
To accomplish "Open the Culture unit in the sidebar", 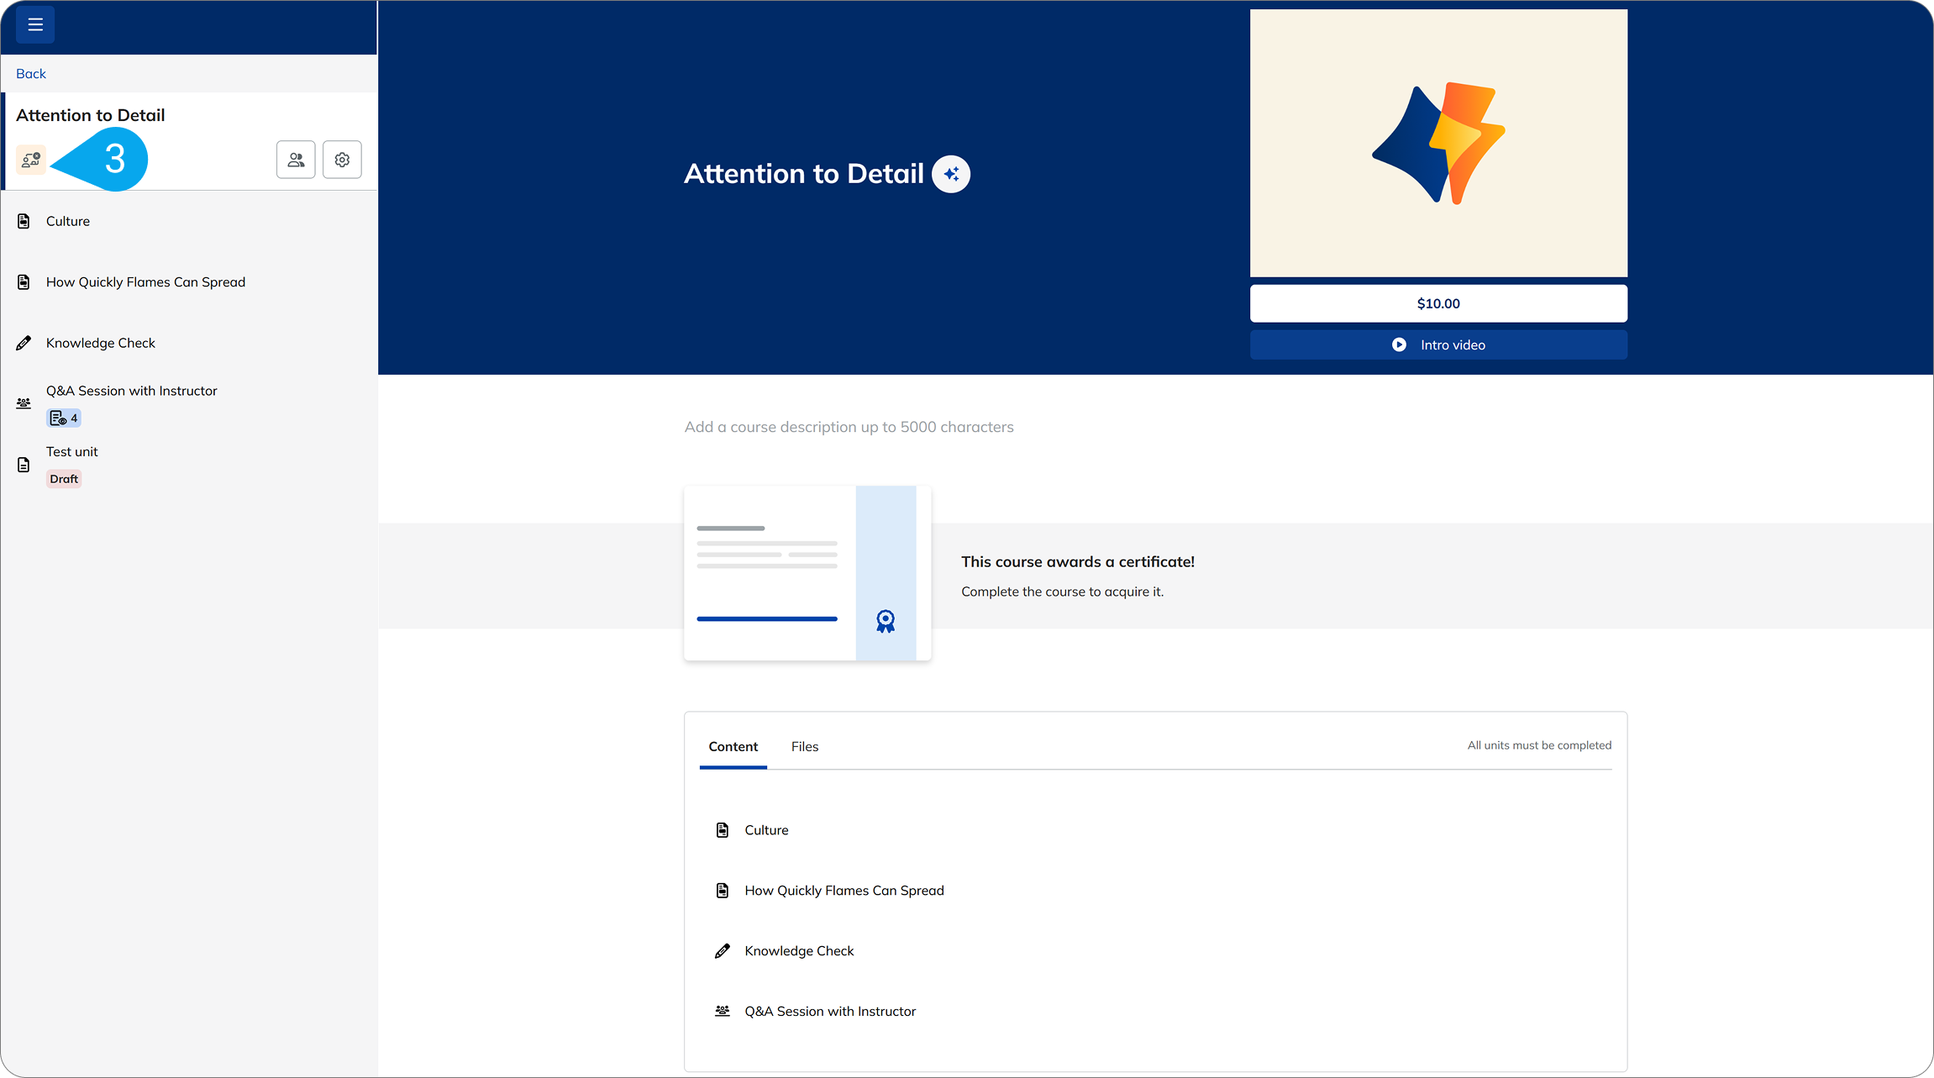I will (68, 221).
